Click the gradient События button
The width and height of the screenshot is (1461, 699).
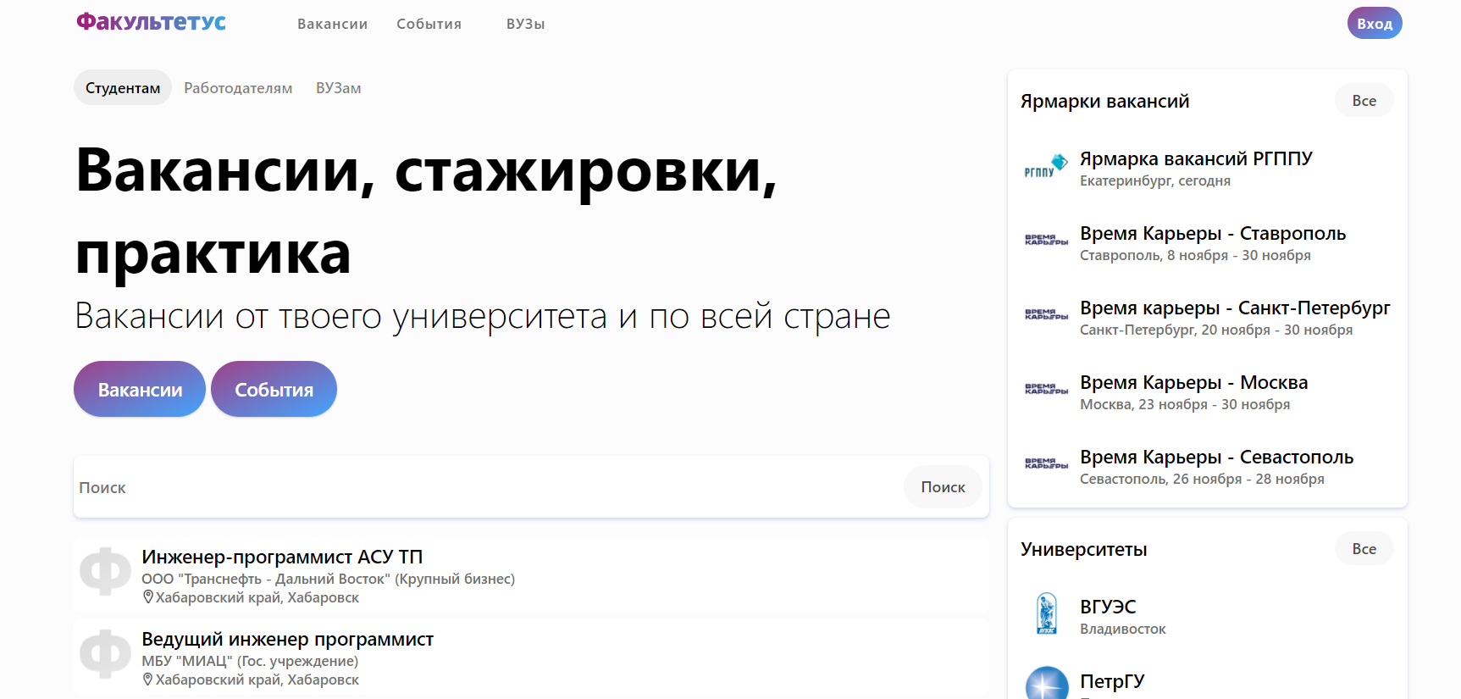click(274, 390)
